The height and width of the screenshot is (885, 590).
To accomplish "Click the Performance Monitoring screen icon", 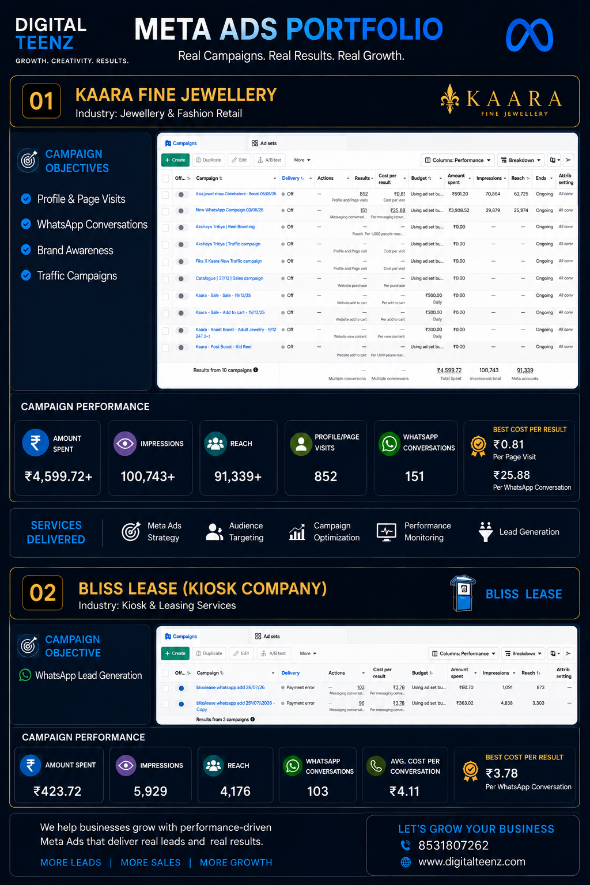I will [386, 532].
